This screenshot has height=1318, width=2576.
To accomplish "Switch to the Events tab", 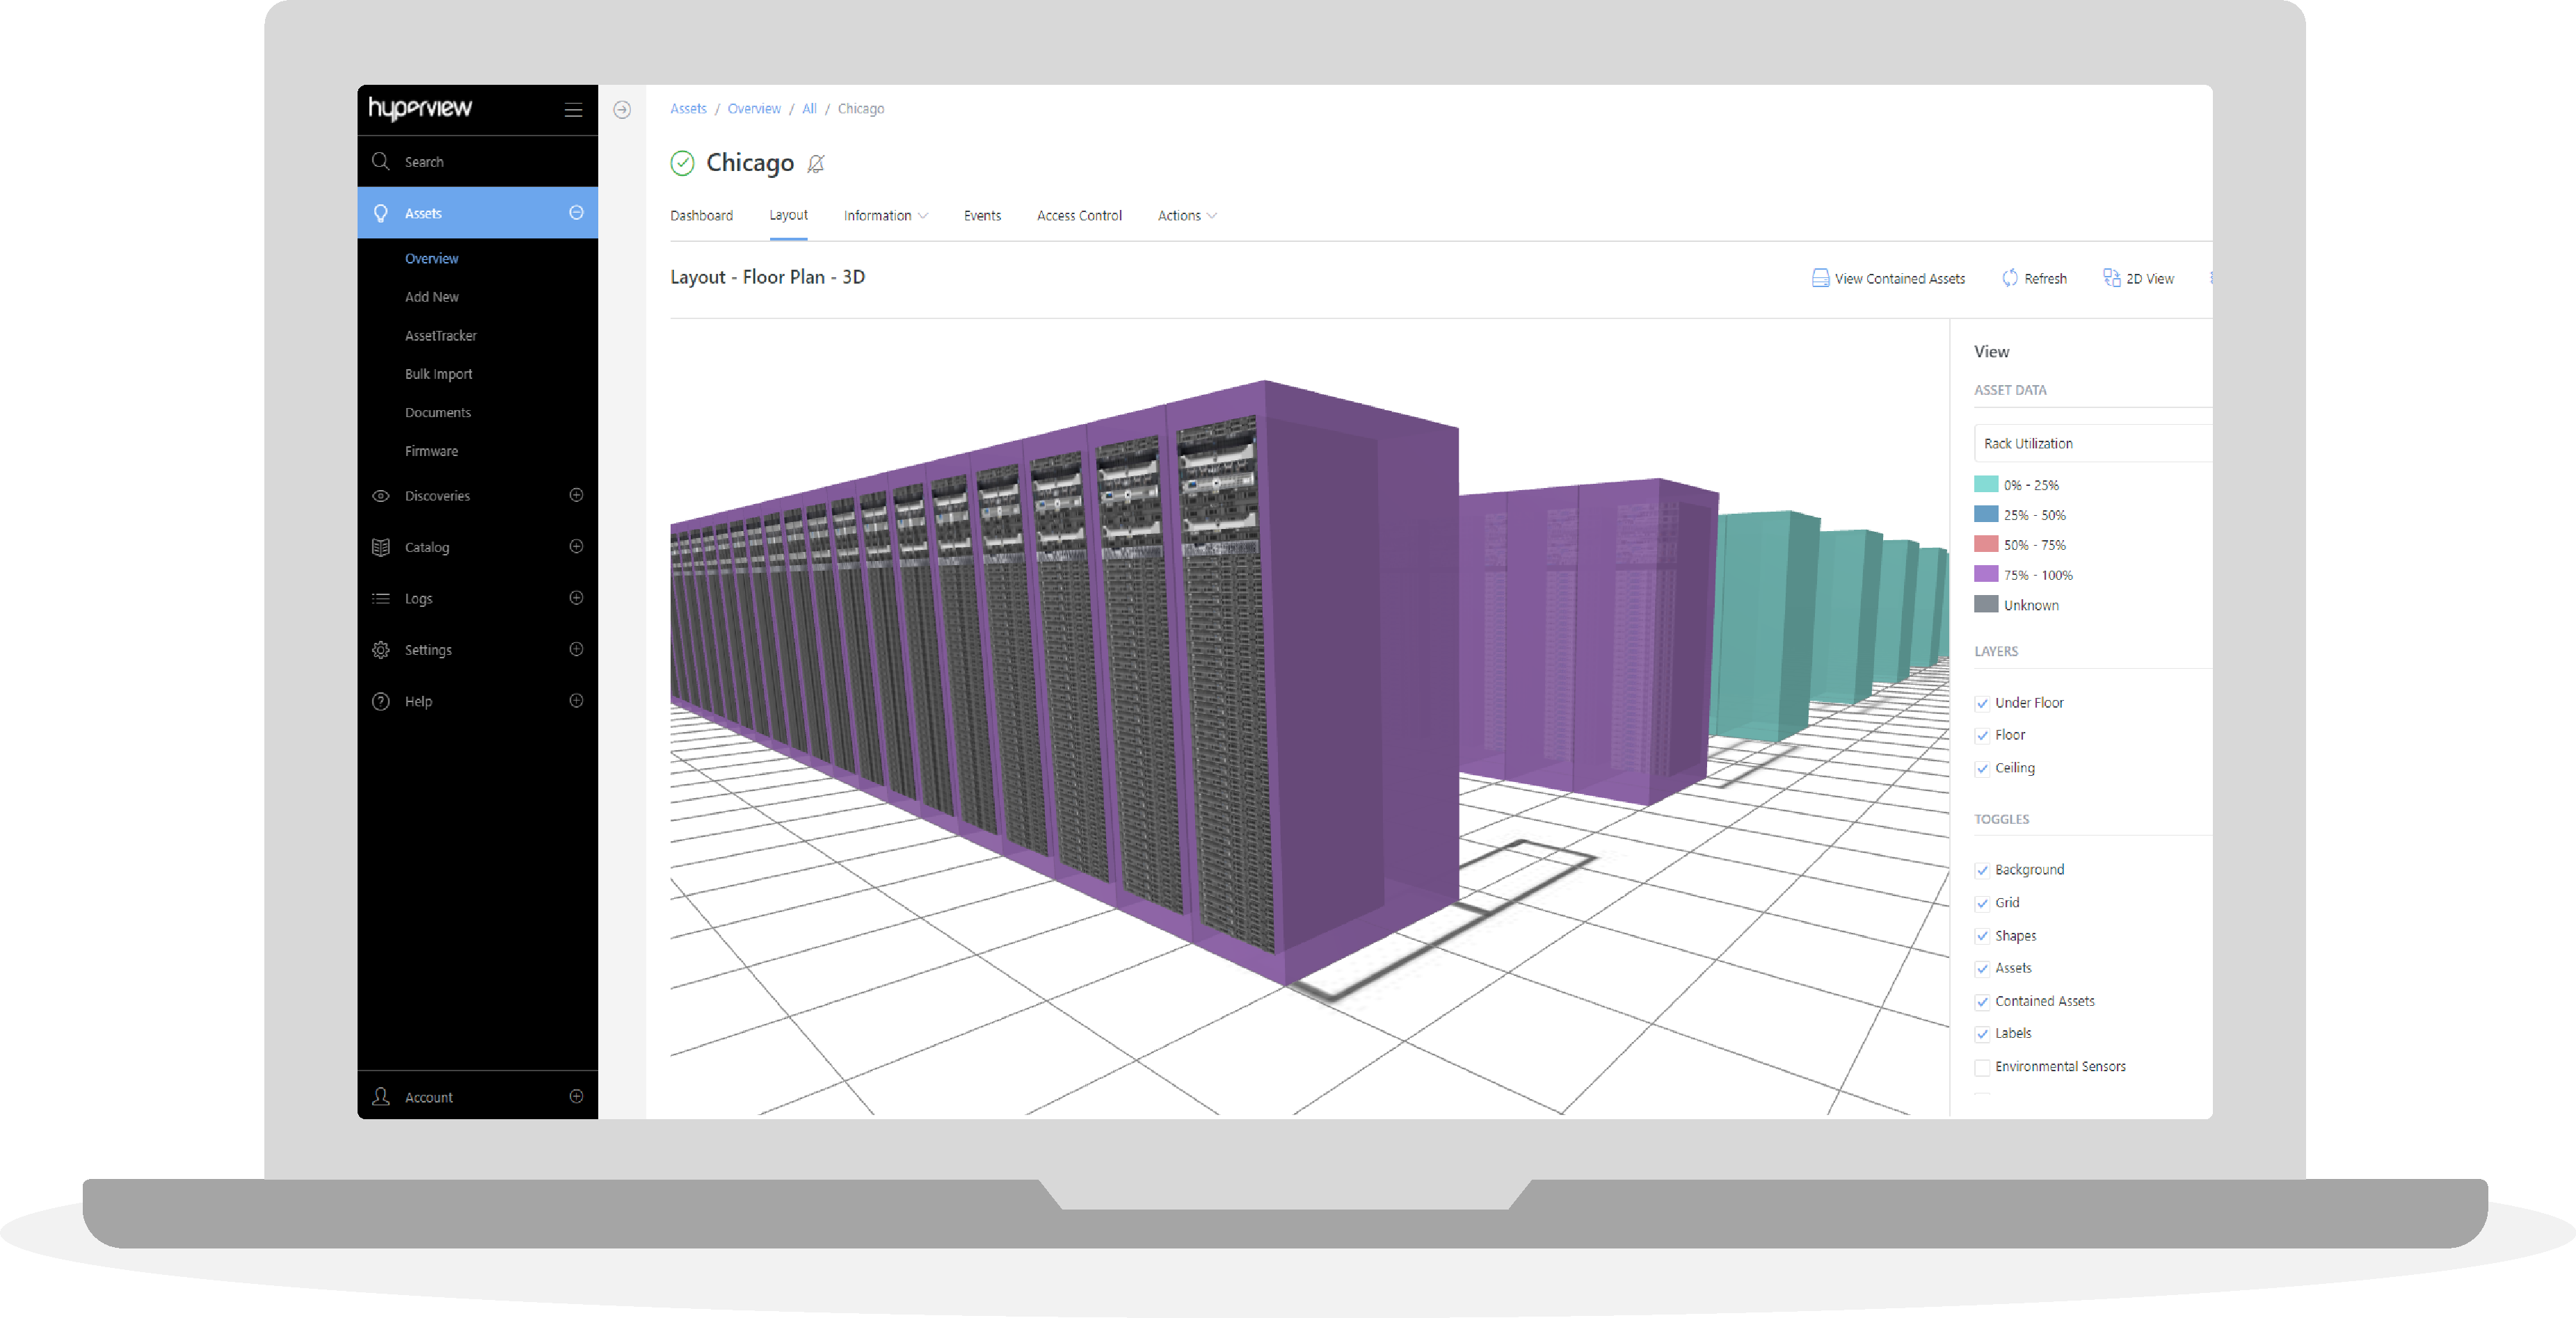I will tap(982, 215).
